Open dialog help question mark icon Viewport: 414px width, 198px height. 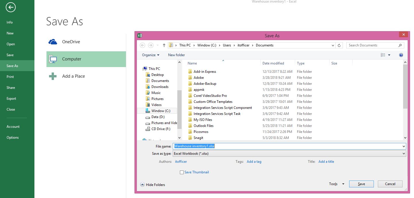401,55
